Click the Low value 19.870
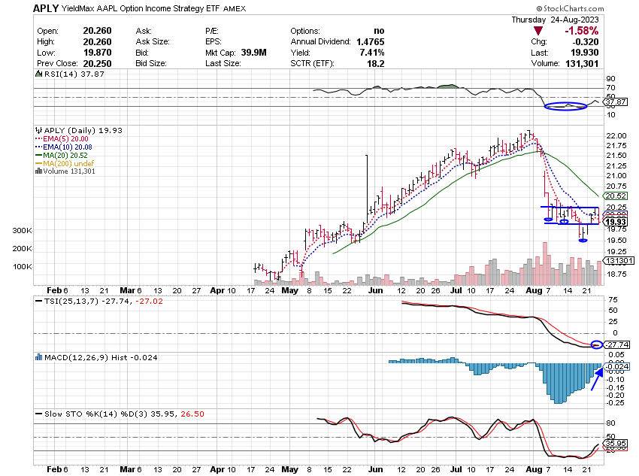 (x=98, y=53)
